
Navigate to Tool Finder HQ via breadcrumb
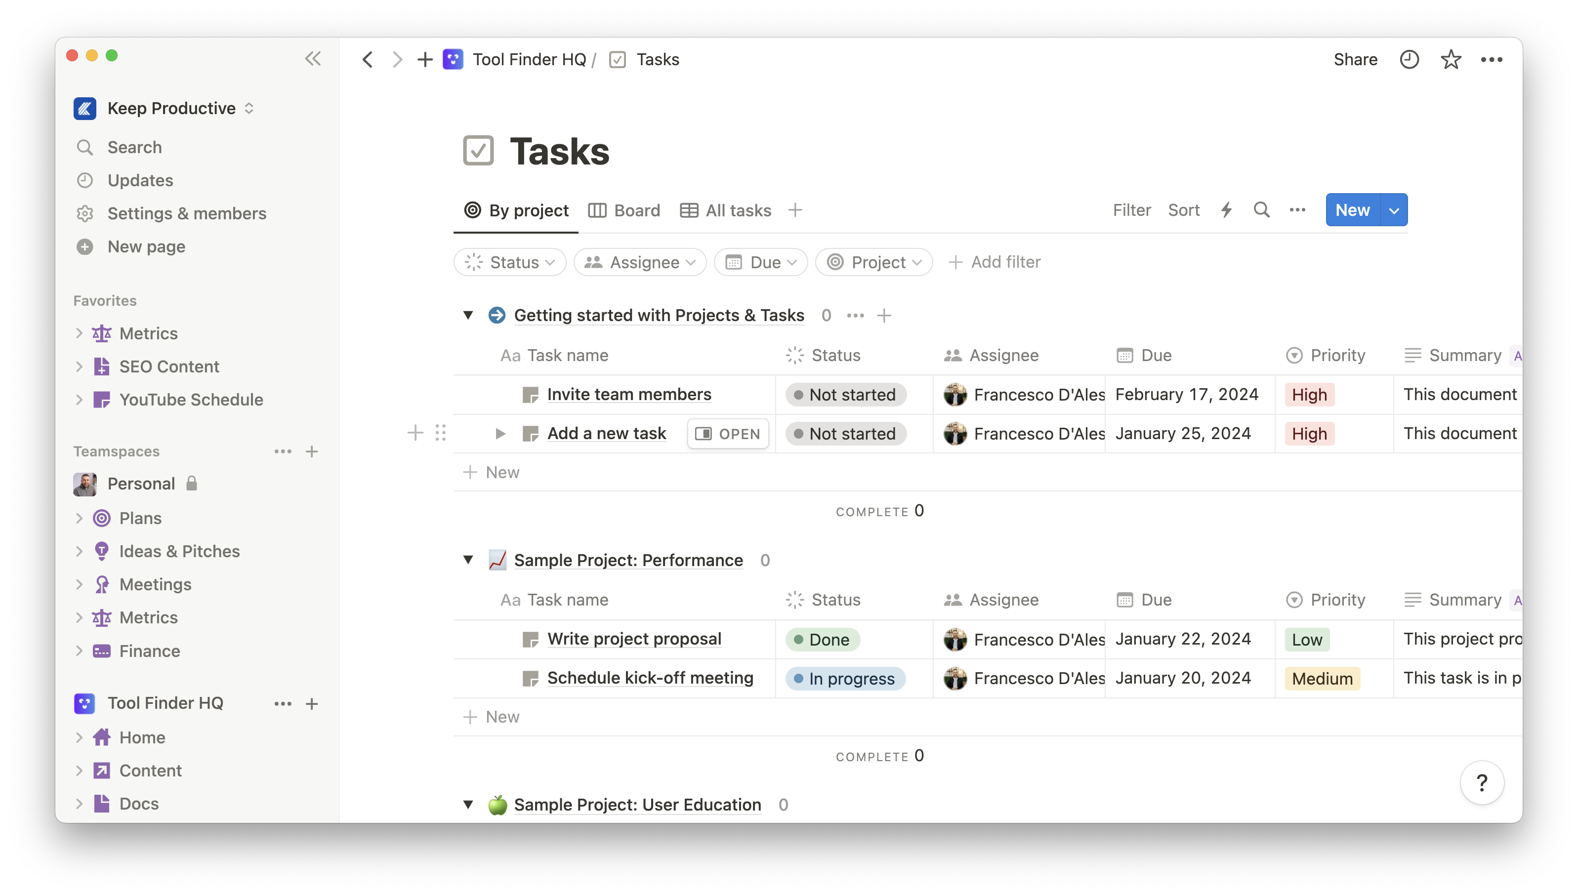[529, 59]
